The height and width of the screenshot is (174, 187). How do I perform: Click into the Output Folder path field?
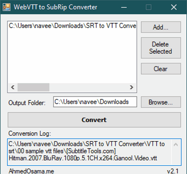point(95,102)
